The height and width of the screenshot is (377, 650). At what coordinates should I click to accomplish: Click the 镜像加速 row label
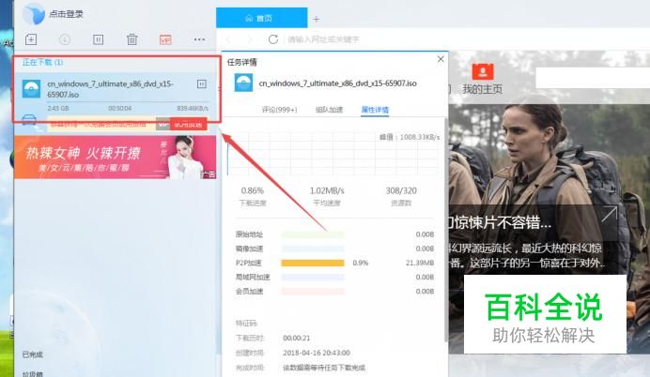pyautogui.click(x=249, y=249)
